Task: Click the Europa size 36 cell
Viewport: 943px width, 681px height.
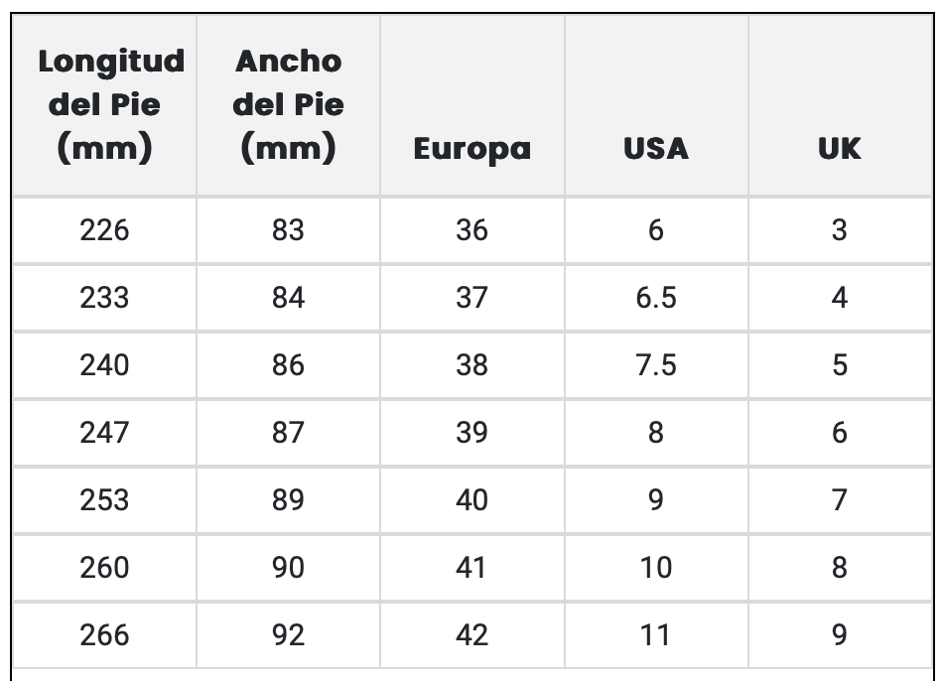Action: point(471,230)
